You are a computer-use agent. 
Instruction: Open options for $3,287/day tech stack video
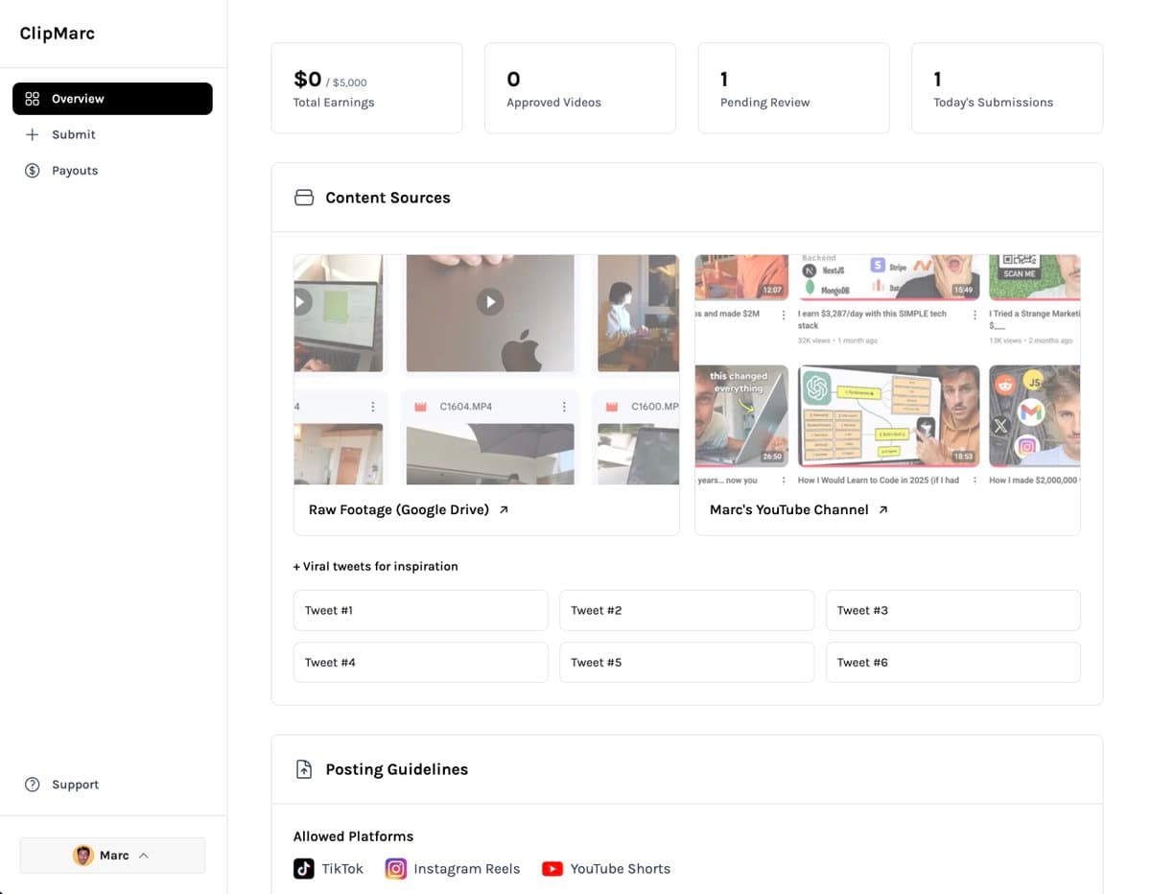975,315
